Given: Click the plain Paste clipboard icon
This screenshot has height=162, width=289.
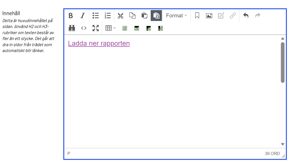Looking at the screenshot, I should pyautogui.click(x=144, y=16).
